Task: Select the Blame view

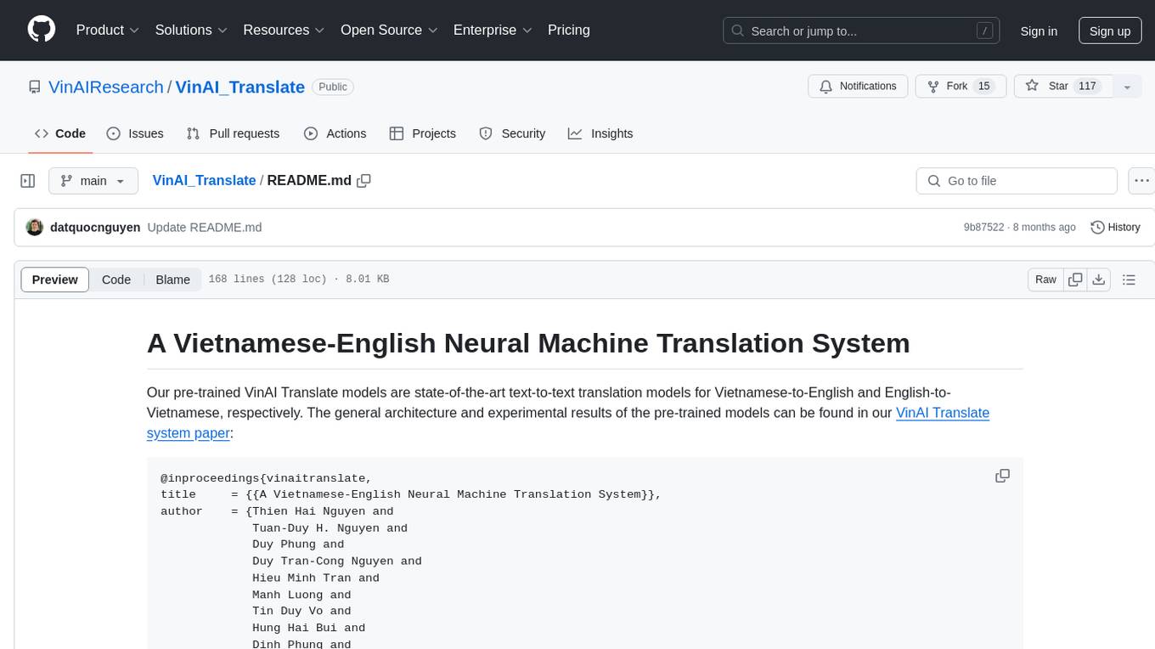Action: tap(172, 279)
